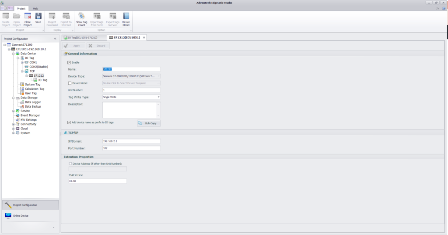Screen dimensions: 448x235
Task: Expand the Connectivity node
Action: coord(14,124)
